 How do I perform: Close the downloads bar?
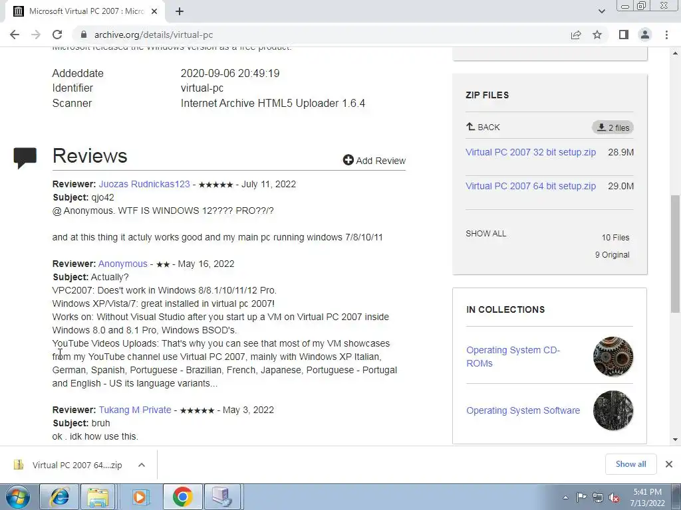(669, 464)
